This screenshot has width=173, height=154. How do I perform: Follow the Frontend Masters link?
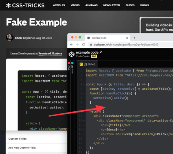50,54
